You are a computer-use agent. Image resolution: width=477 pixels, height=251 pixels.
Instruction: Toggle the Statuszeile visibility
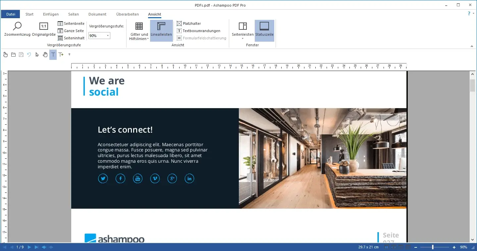coord(264,30)
